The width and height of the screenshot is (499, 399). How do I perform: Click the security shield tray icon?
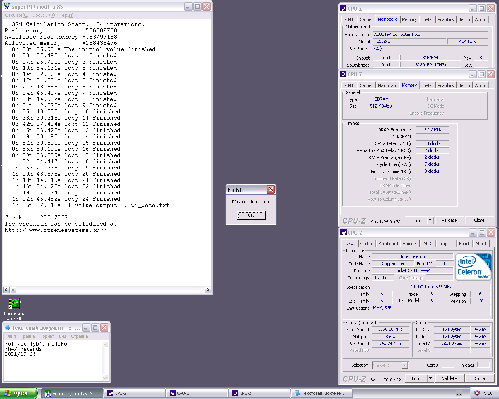tap(476, 393)
